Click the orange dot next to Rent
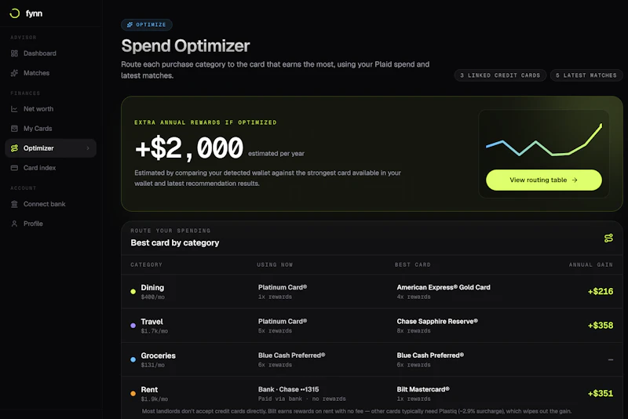The width and height of the screenshot is (628, 419). [x=133, y=393]
